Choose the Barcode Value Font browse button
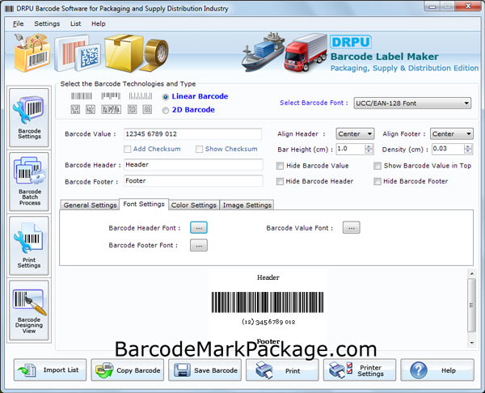Screen dimensions: 485x393 pos(351,227)
